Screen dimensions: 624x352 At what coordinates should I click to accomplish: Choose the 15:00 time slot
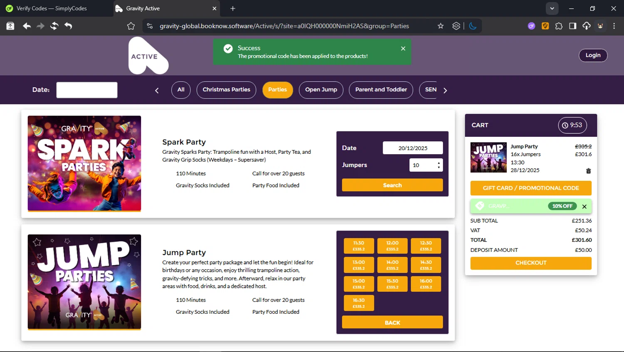[x=359, y=284]
